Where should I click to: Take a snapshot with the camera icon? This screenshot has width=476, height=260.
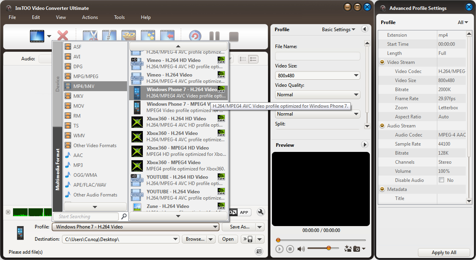(x=356, y=249)
